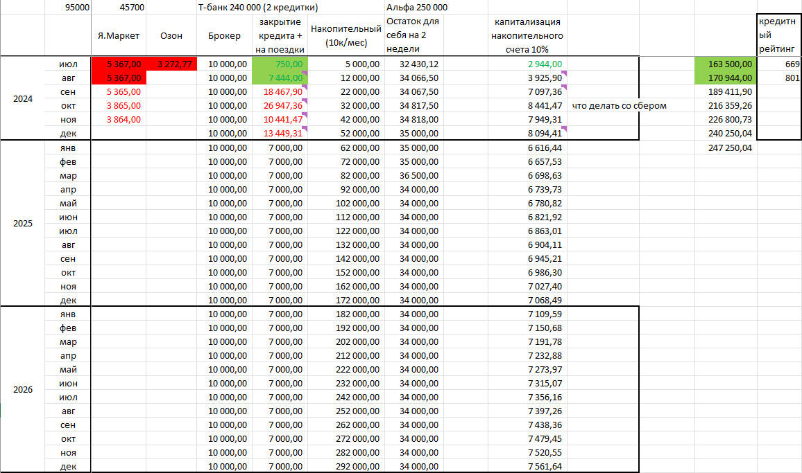Image resolution: width=802 pixels, height=473 pixels.
Task: Click the 'Т-банк 240 000 (2 кредитки)' cell
Action: [258, 7]
